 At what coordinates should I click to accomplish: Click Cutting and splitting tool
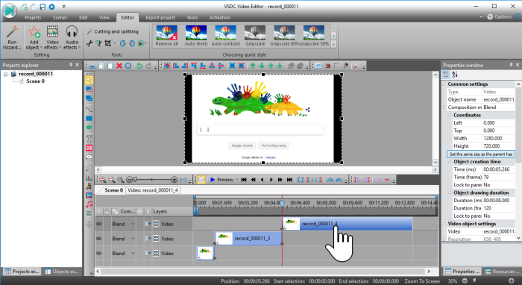(113, 31)
